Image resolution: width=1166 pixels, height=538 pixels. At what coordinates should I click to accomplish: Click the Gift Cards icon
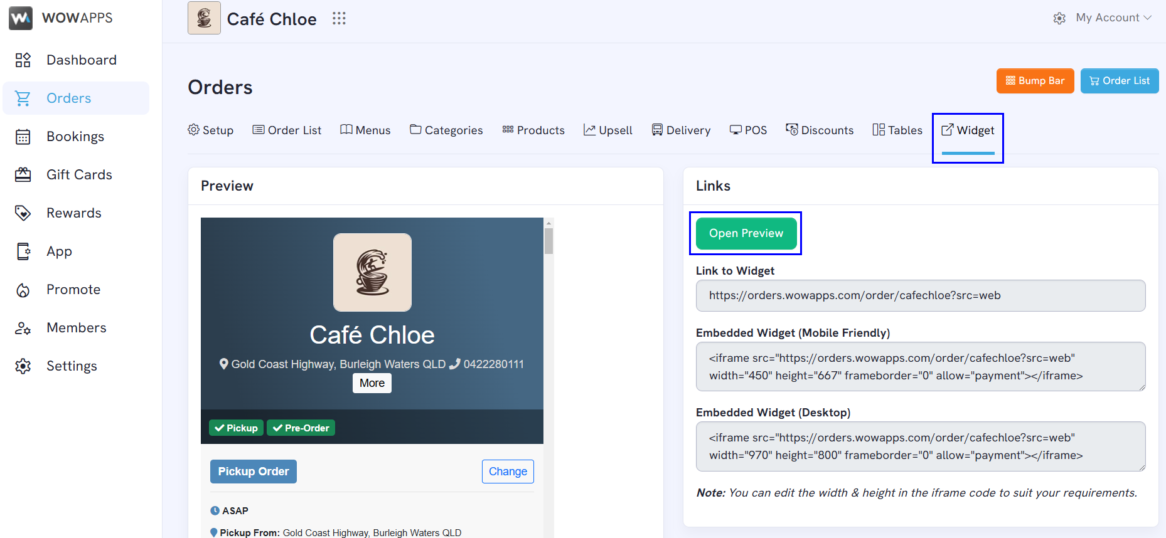point(23,175)
